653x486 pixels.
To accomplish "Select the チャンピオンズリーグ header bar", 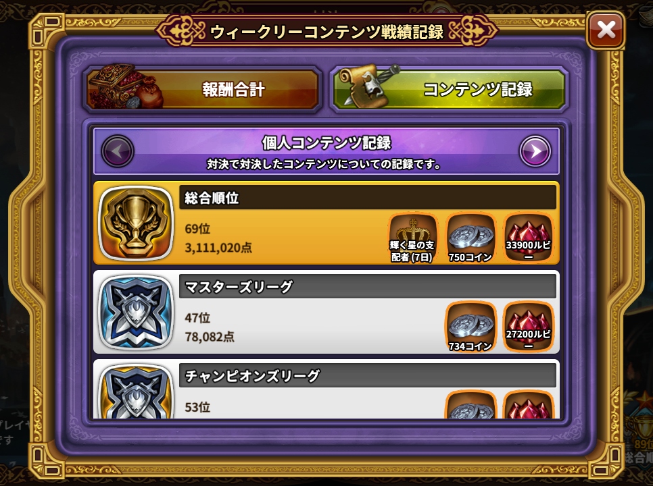I will [368, 375].
